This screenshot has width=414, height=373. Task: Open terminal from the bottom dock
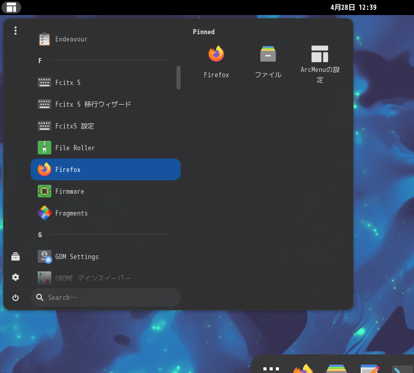[403, 369]
